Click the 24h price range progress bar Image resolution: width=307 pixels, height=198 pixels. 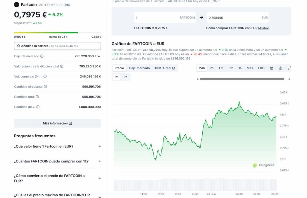(x=57, y=33)
